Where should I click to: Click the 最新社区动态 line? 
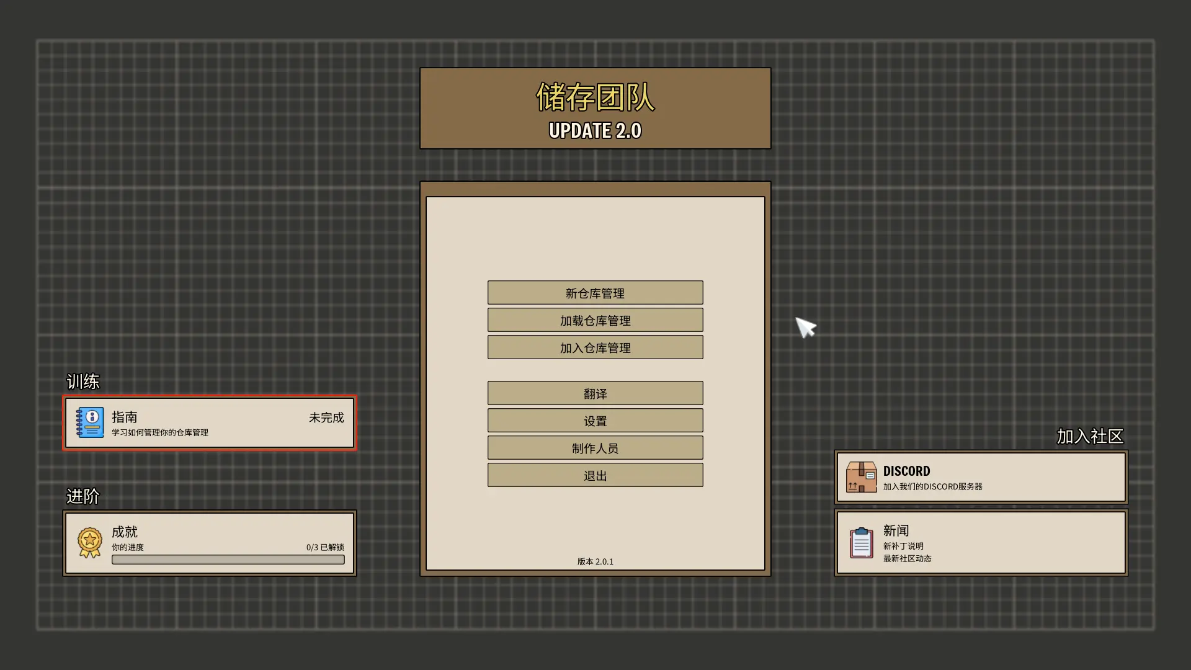(908, 558)
